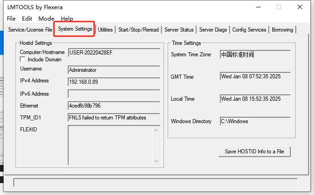Switch to Service/License File tab
This screenshot has width=314, height=195.
point(30,30)
